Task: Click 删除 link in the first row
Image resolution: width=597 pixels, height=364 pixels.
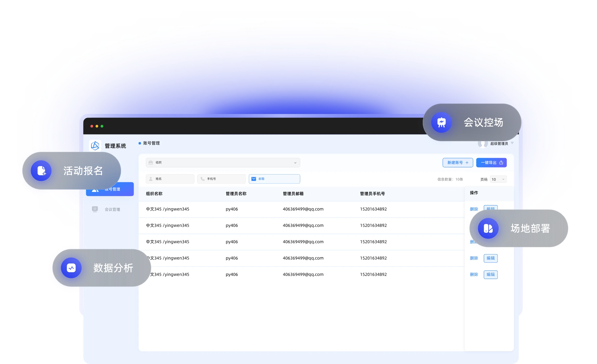Action: pyautogui.click(x=474, y=209)
